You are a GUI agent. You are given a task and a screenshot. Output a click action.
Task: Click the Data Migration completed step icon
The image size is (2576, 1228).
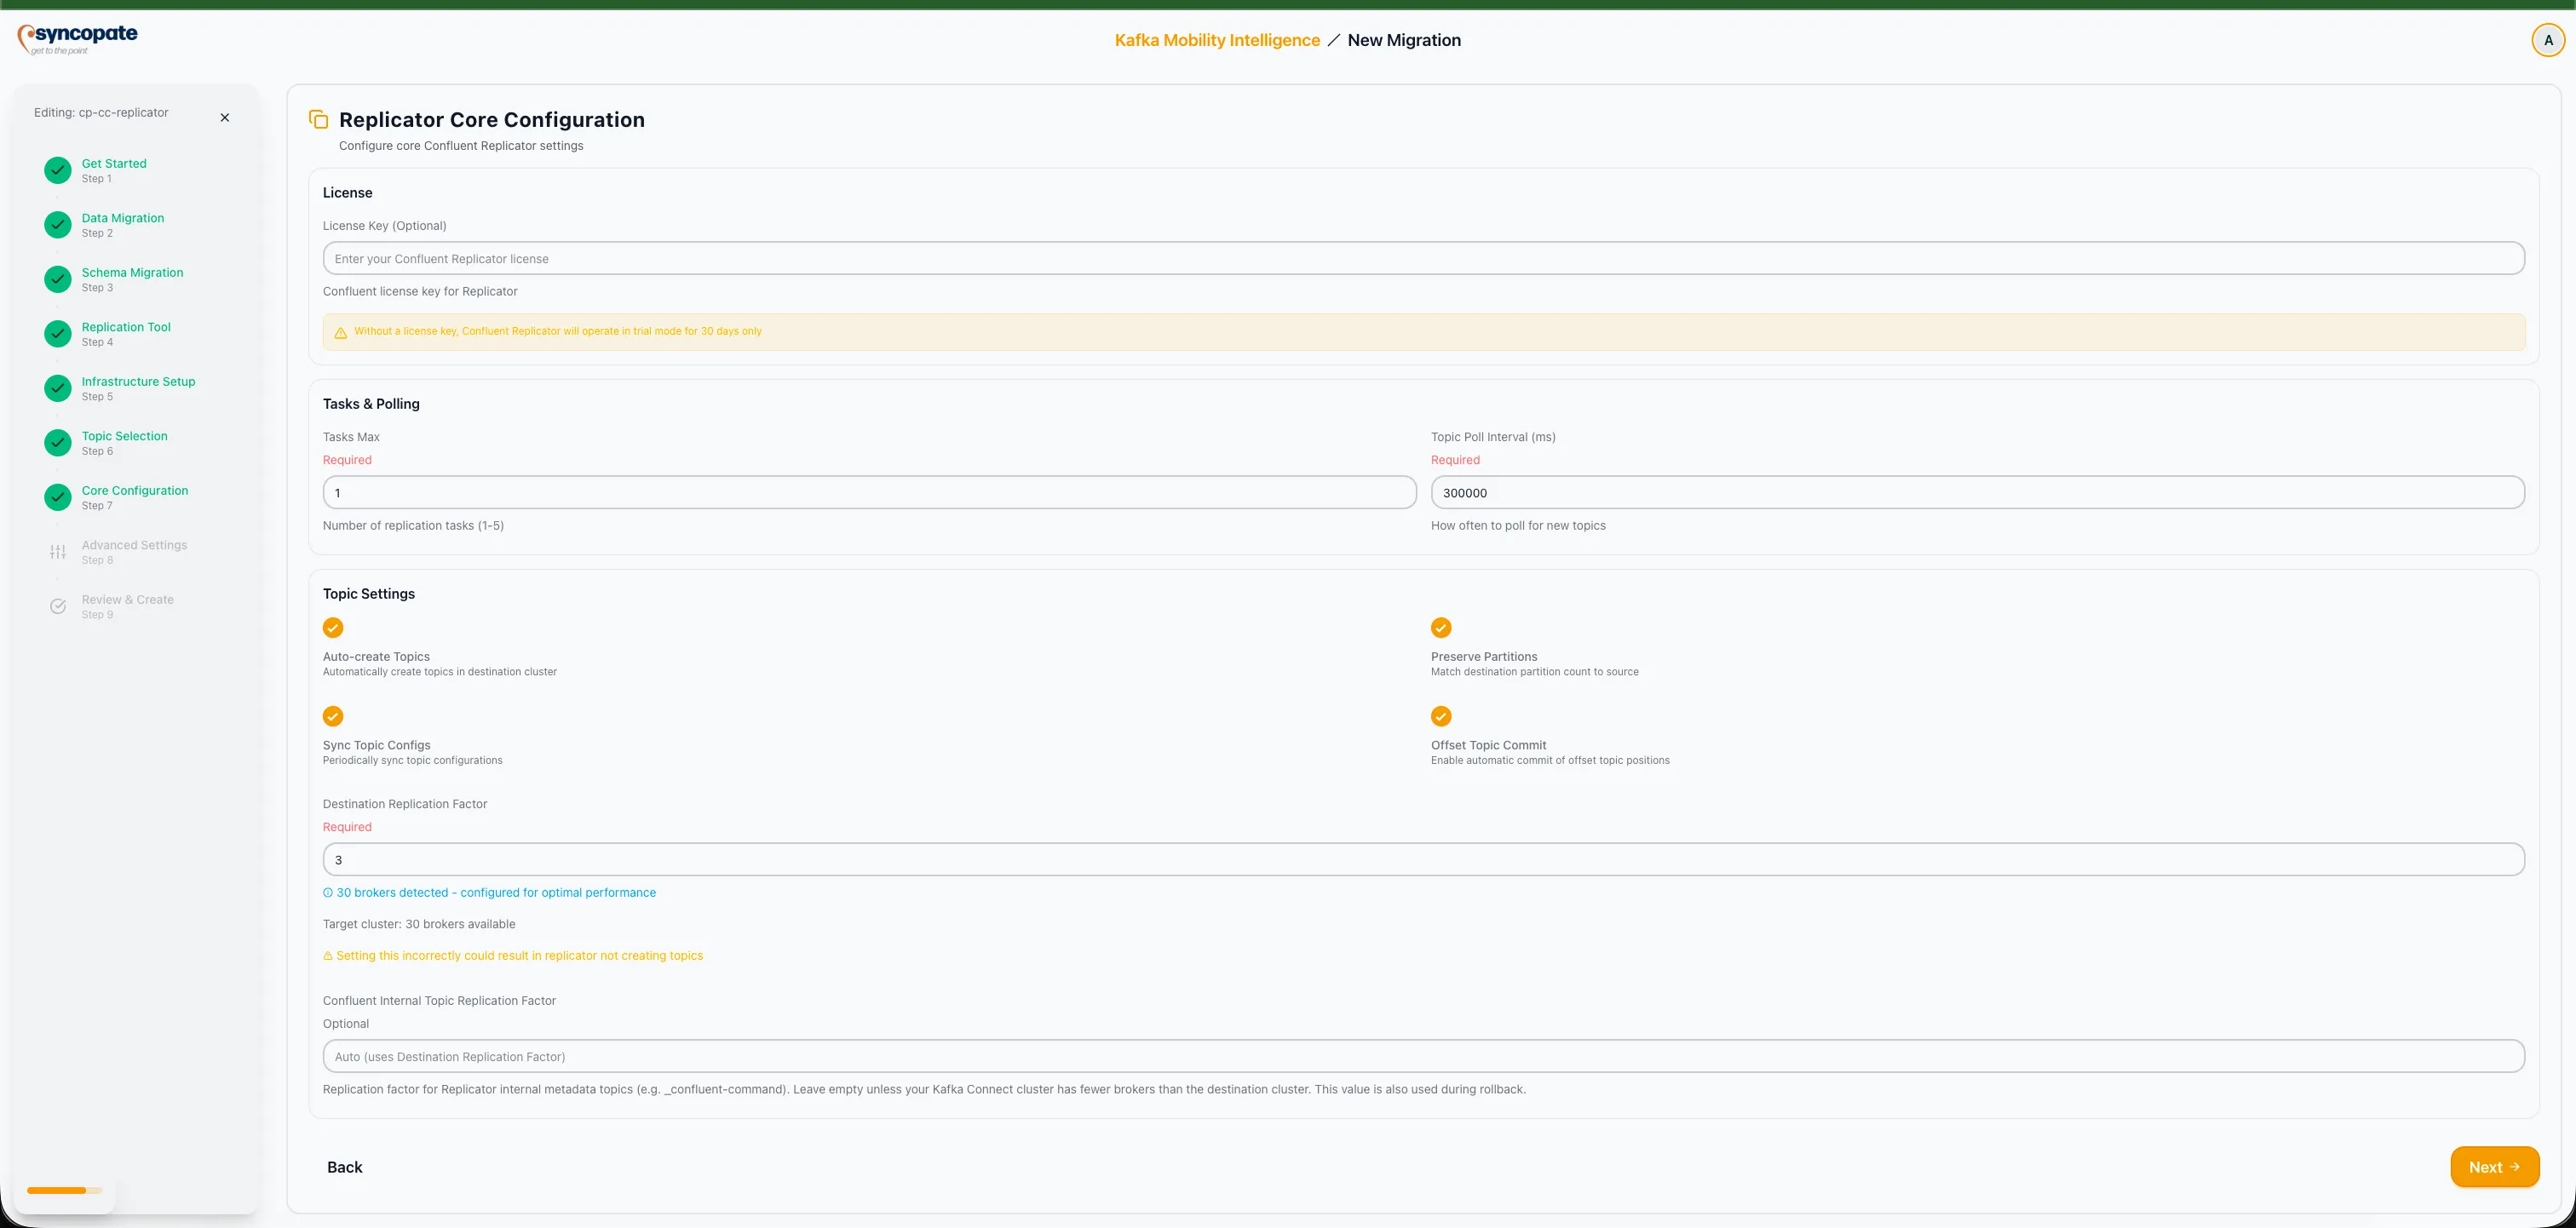click(56, 225)
